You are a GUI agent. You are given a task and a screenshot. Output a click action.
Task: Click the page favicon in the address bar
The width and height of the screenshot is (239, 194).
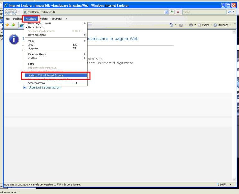[25, 12]
